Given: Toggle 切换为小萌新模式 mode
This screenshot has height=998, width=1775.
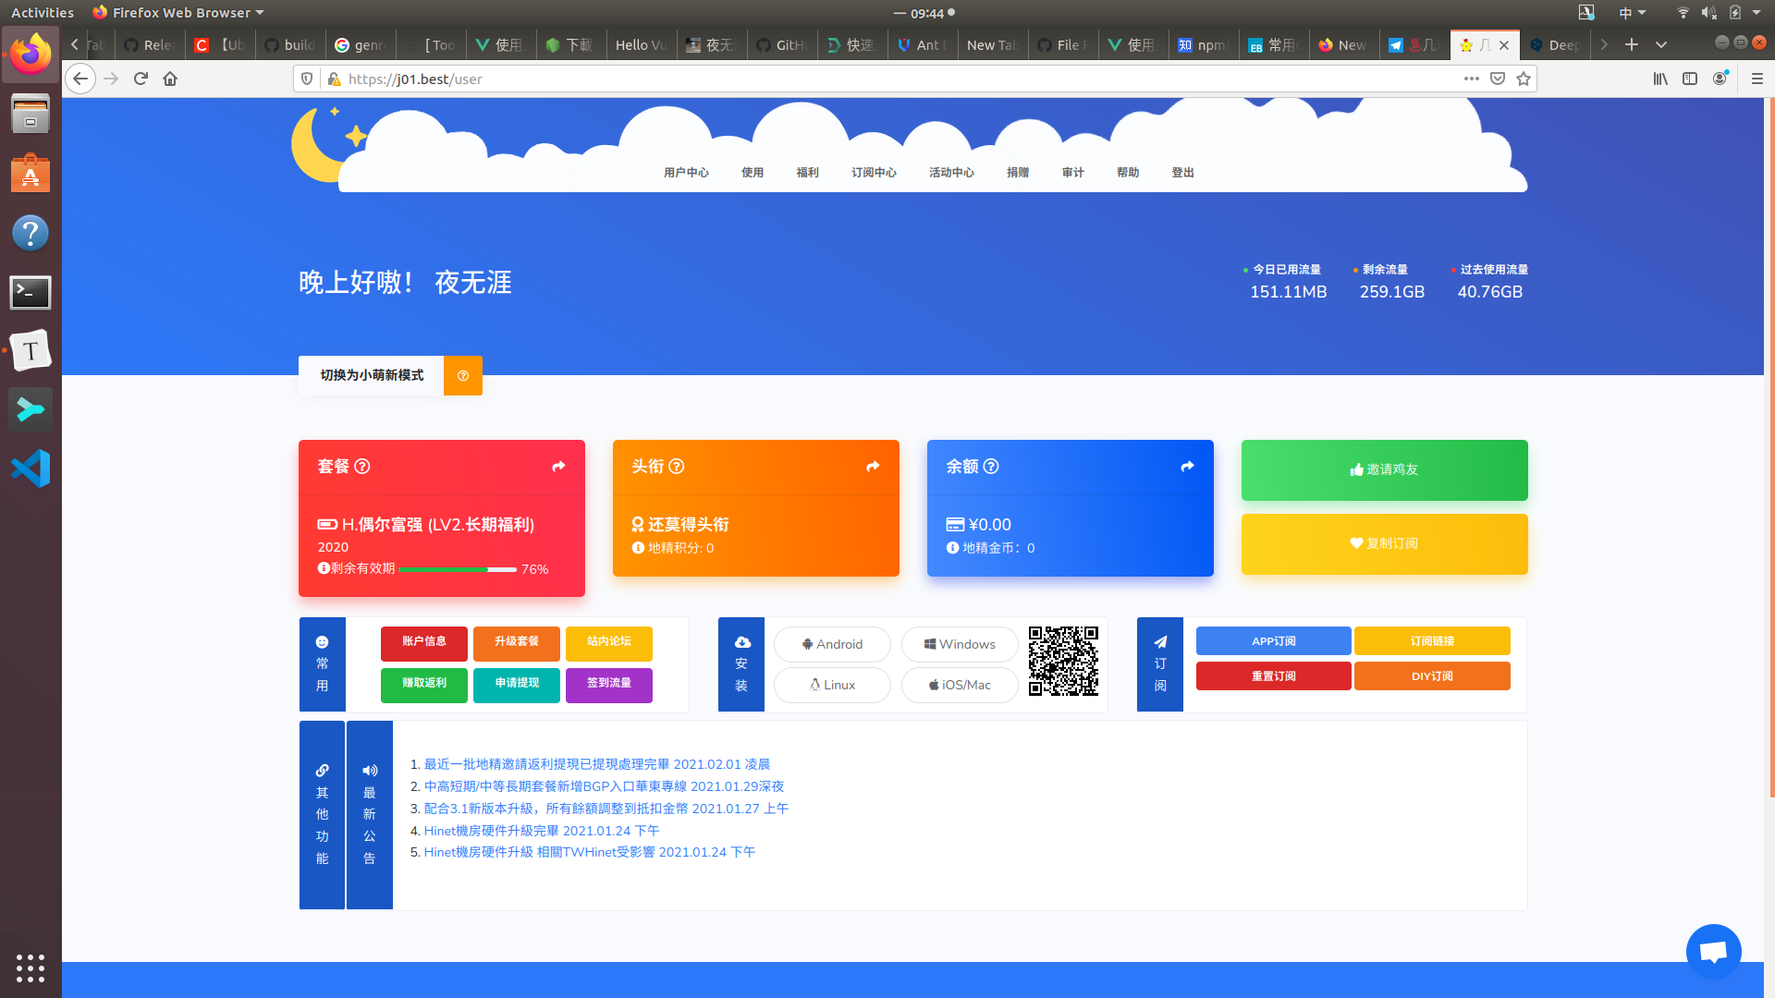Looking at the screenshot, I should pyautogui.click(x=372, y=375).
